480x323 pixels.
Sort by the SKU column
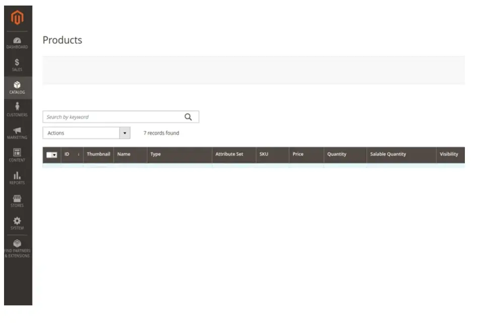click(272, 154)
